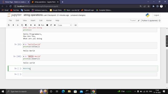Screen dimensions: 168x94
Task: Open File Explorer from taskbar
Action: (69, 91)
